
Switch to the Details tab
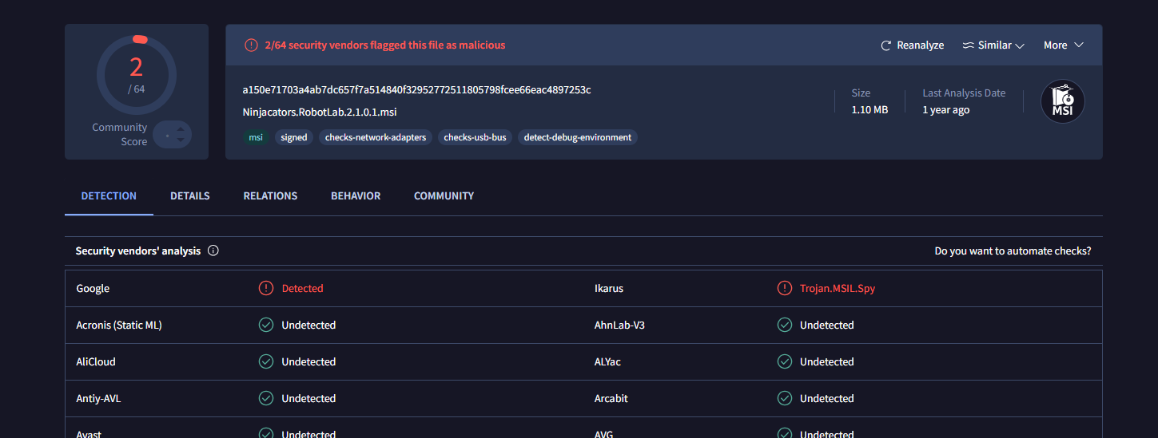click(189, 195)
